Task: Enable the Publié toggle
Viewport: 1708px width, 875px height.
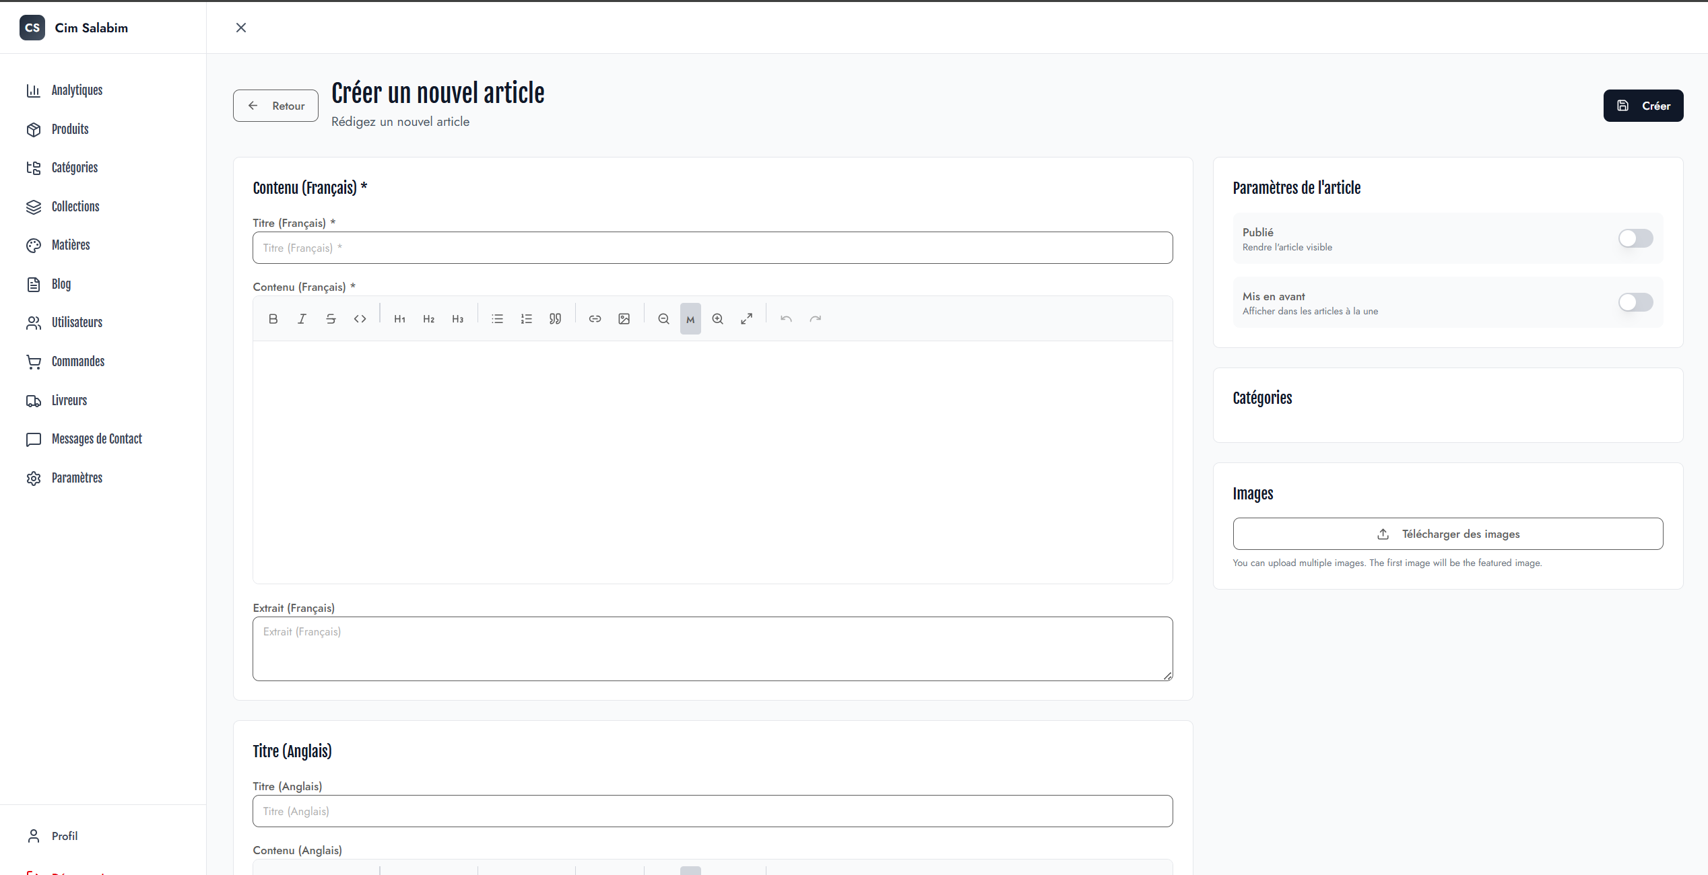Action: point(1635,238)
